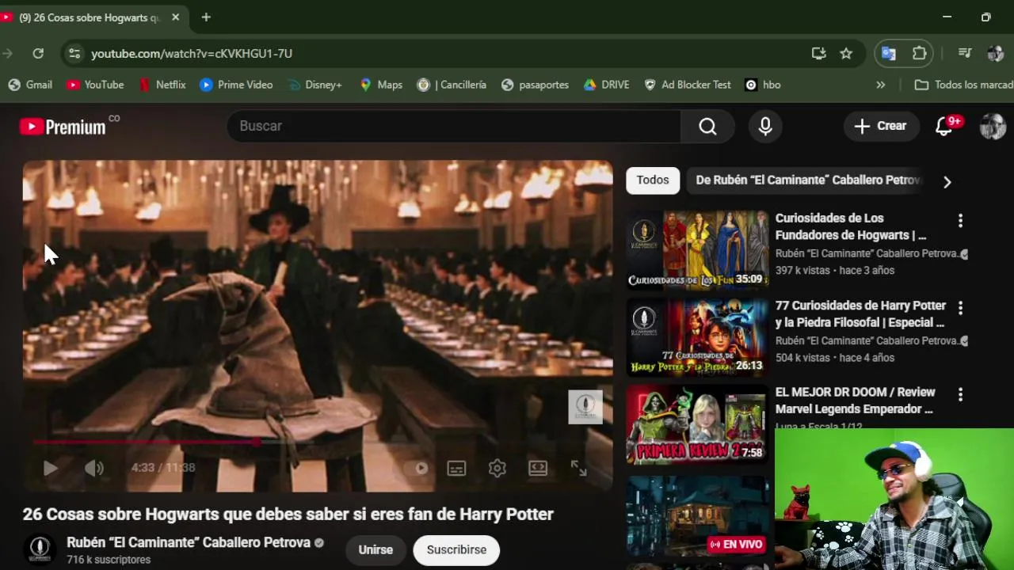Open the DRIVE bookmark
Screen dimensions: 1014x570
(x=606, y=85)
